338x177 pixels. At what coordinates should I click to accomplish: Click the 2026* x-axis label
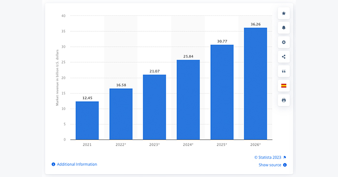point(255,145)
